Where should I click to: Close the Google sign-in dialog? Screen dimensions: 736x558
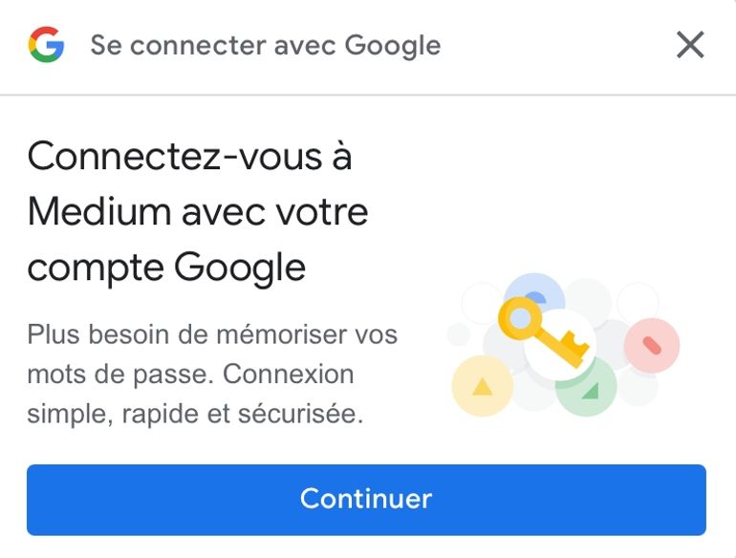point(690,45)
